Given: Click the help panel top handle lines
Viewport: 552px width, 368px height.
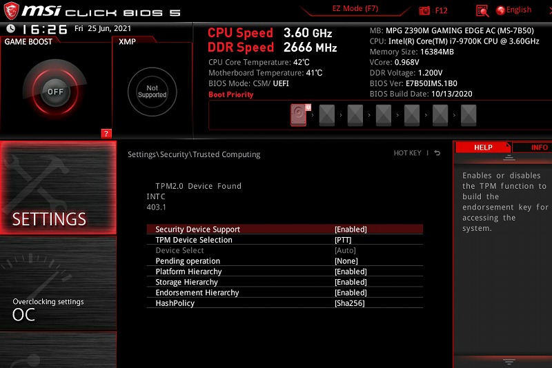Looking at the screenshot, I should [x=509, y=158].
